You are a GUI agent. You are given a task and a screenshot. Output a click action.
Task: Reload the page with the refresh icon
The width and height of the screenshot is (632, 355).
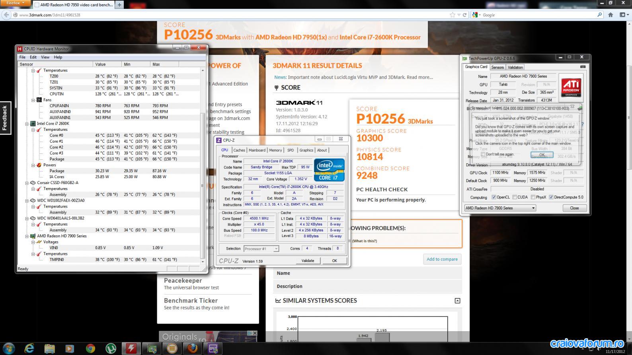464,15
